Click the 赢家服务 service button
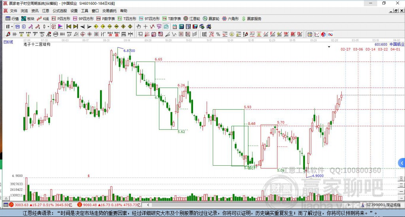 [252, 19]
